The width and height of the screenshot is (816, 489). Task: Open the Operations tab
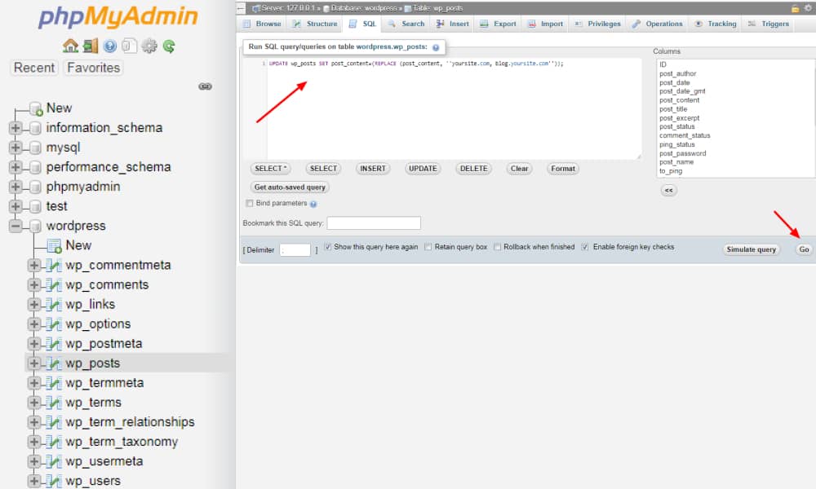point(657,24)
